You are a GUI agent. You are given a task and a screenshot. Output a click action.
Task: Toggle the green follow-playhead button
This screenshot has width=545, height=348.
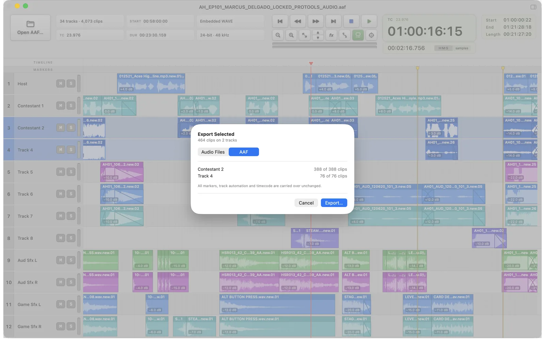click(x=358, y=35)
